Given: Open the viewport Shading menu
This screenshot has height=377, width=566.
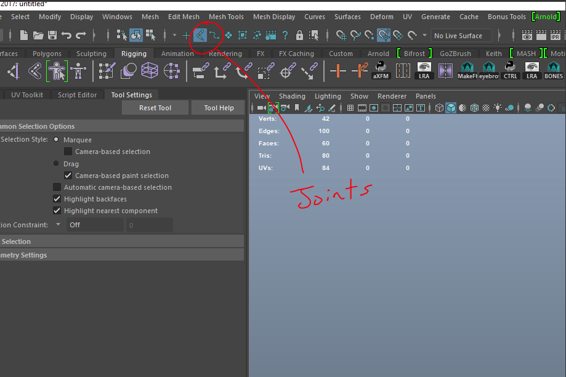Looking at the screenshot, I should 292,96.
